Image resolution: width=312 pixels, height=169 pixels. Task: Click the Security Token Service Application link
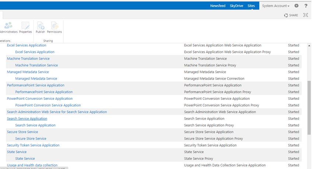click(33, 145)
